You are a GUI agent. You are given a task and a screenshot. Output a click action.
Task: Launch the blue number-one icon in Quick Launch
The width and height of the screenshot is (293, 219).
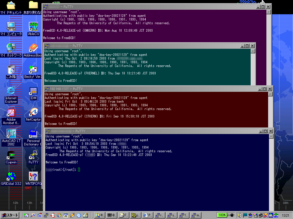tap(79, 215)
